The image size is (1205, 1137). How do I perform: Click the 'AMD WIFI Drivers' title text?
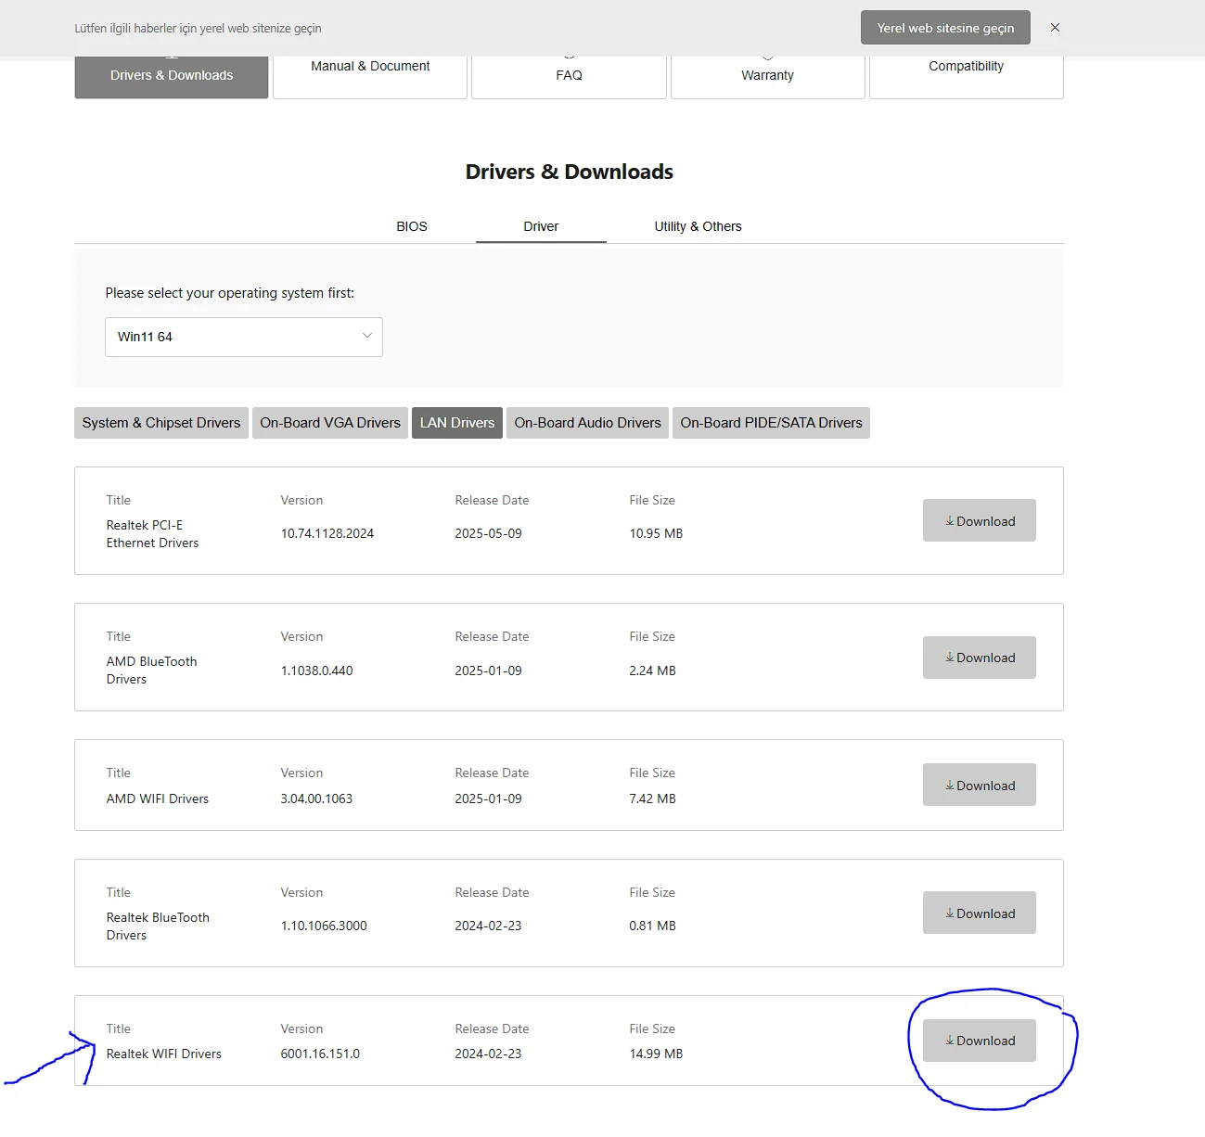[158, 798]
